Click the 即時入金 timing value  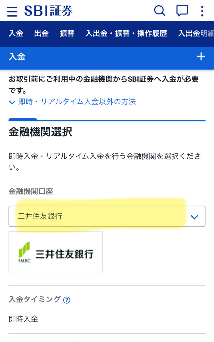(x=23, y=319)
